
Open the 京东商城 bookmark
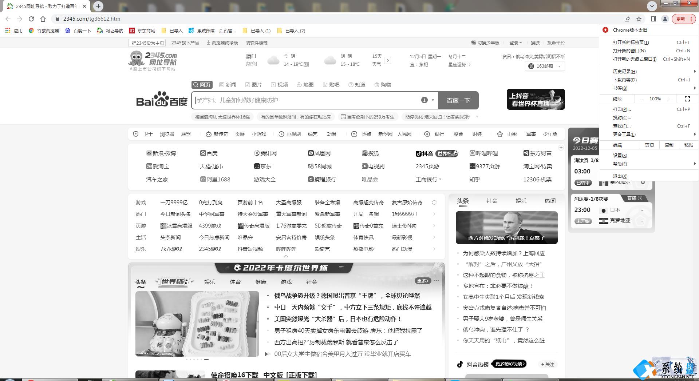click(x=142, y=31)
